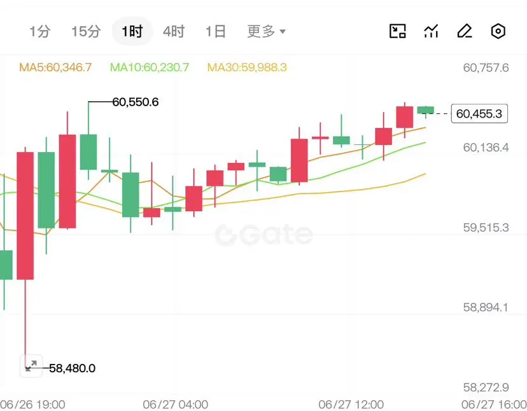The height and width of the screenshot is (411, 527).
Task: Open chart settings hexagon icon
Action: tap(498, 31)
